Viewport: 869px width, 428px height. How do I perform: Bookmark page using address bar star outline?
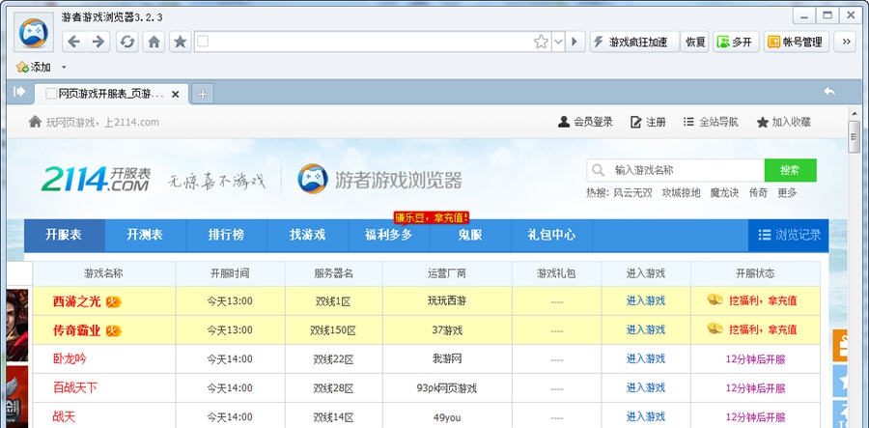point(542,42)
